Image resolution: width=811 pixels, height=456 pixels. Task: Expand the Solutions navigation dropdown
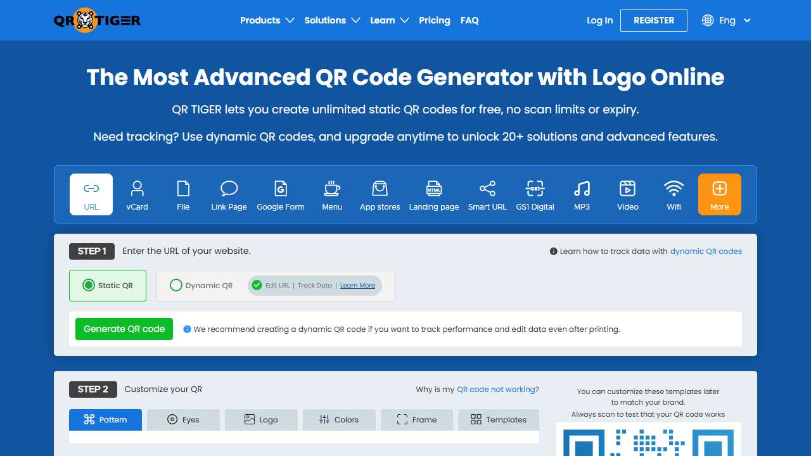[x=332, y=20]
